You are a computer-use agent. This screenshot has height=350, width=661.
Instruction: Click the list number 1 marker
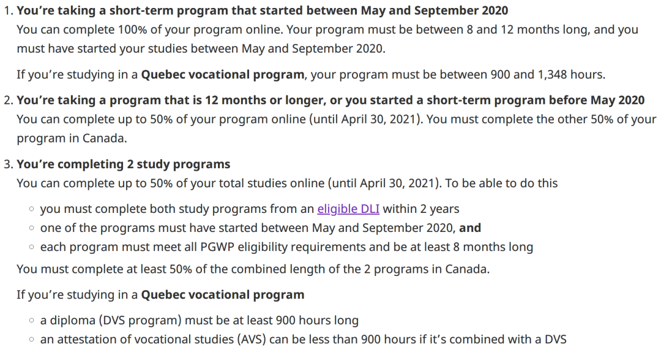(x=7, y=11)
